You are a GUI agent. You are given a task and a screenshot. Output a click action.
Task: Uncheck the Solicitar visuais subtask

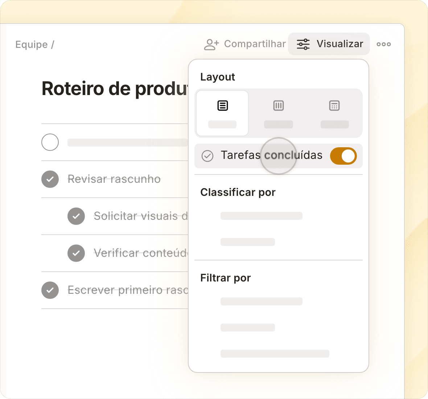pos(76,216)
